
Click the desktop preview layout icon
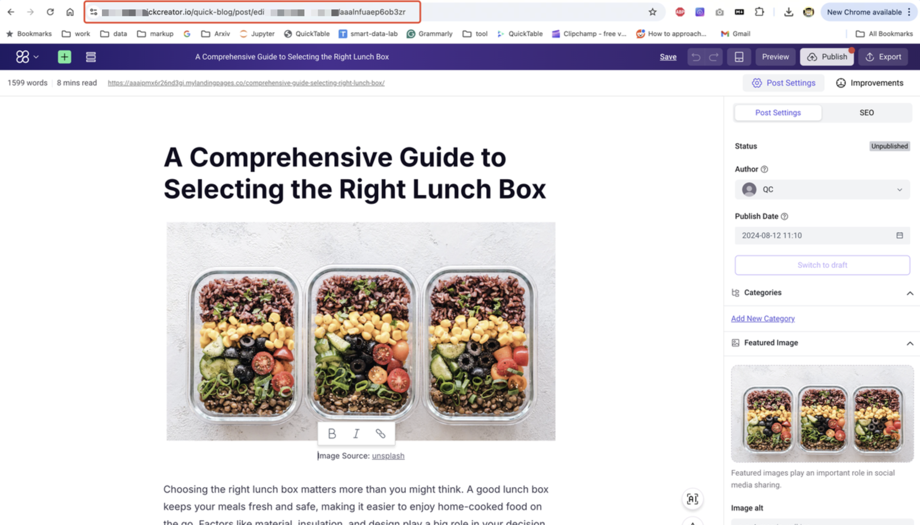[x=739, y=57]
